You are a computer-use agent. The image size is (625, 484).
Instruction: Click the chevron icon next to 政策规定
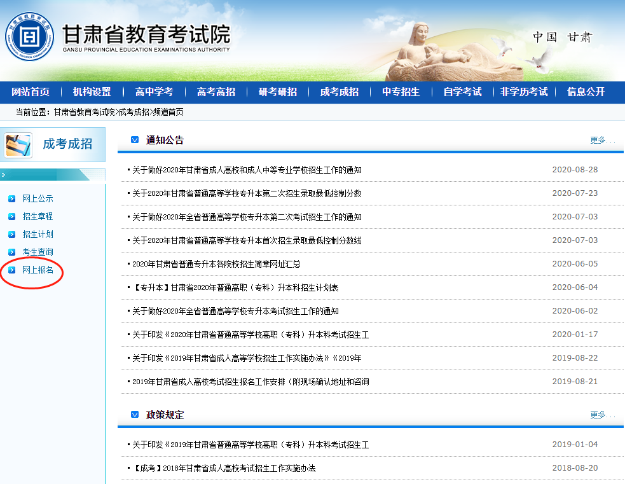[x=135, y=415]
